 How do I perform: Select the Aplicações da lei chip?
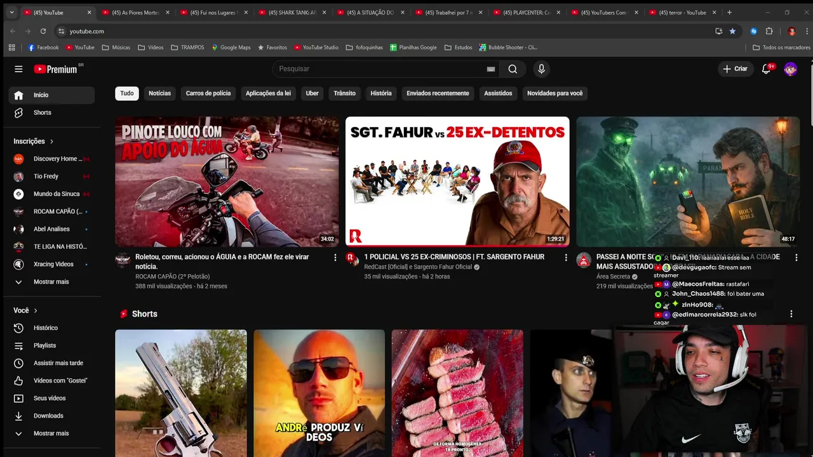point(268,93)
